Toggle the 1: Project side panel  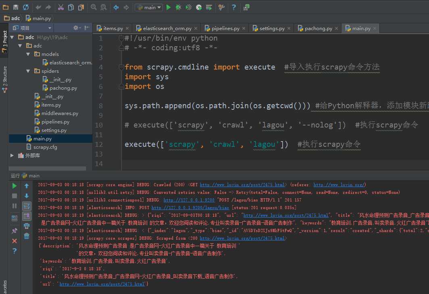tap(4, 41)
